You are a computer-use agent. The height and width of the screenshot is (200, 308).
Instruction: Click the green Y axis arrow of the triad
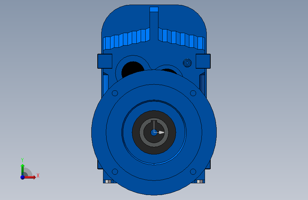coord(22,170)
